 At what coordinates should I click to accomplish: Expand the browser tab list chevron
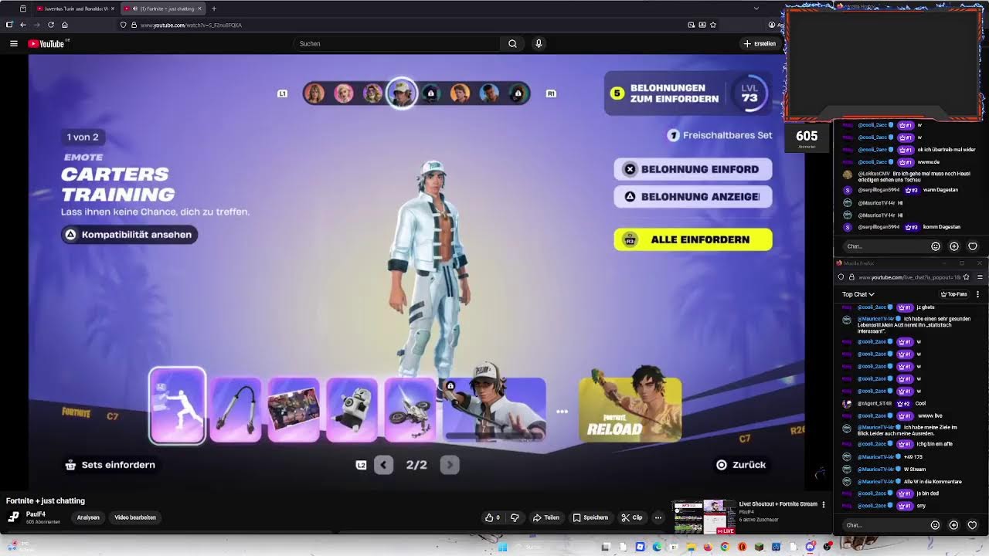pos(756,8)
